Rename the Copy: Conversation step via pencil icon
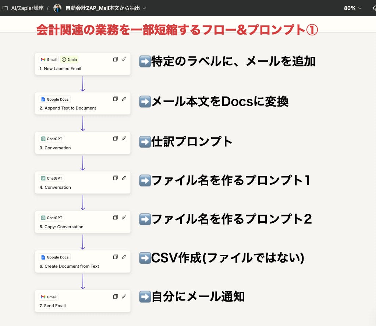 click(124, 218)
